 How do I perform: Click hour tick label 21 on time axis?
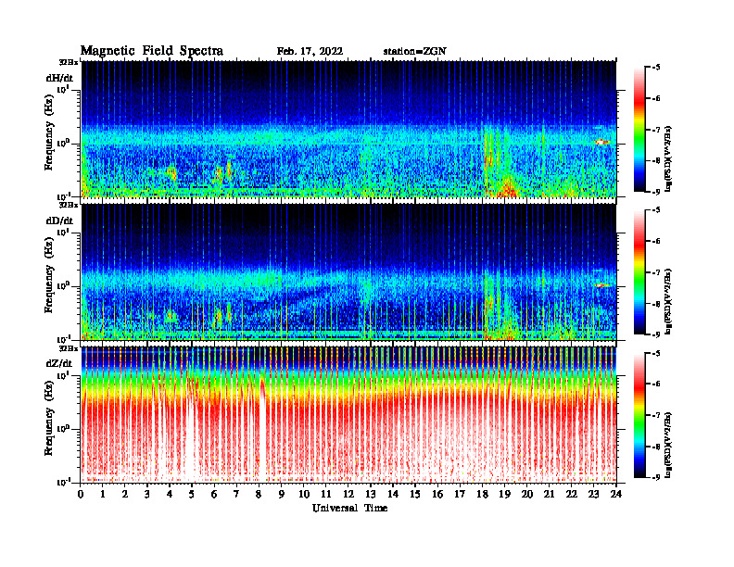pyautogui.click(x=549, y=495)
